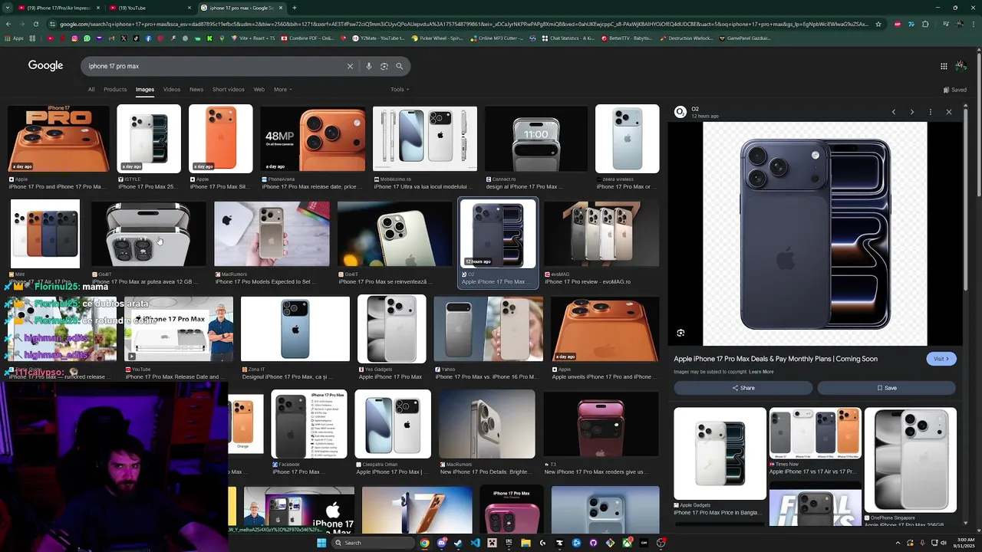Open Xbox app from the taskbar
982x552 pixels.
pos(627,543)
